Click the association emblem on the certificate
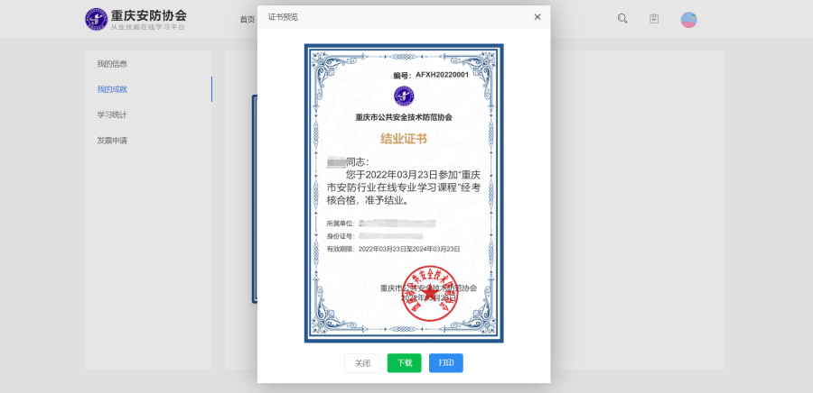 click(x=404, y=96)
